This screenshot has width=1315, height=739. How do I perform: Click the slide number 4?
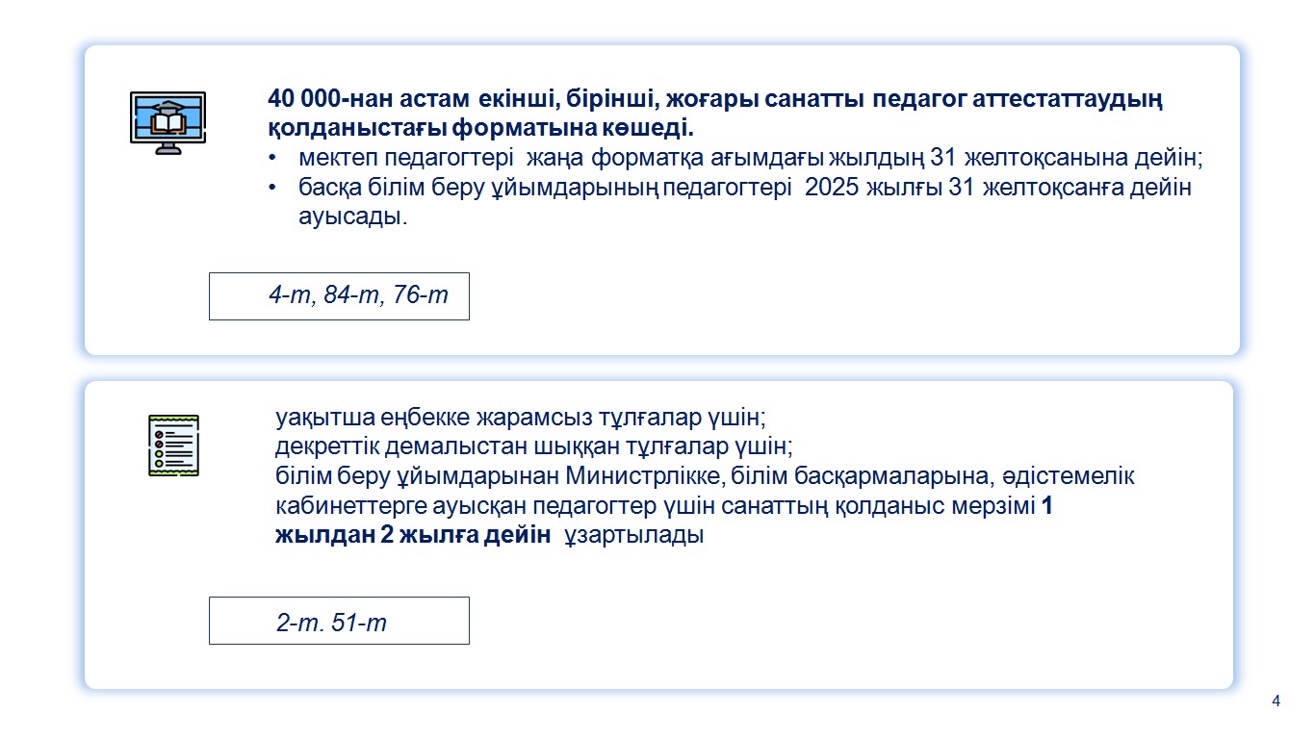click(x=1276, y=701)
